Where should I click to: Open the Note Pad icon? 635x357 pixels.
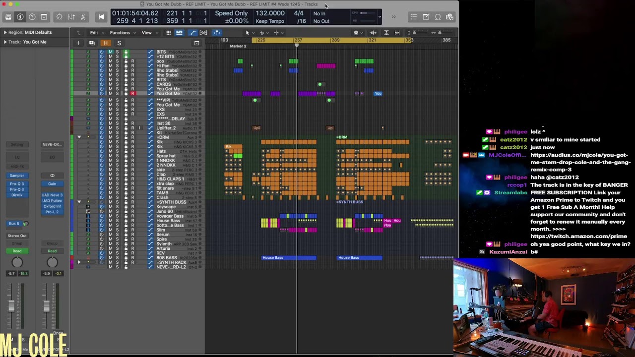pos(426,17)
